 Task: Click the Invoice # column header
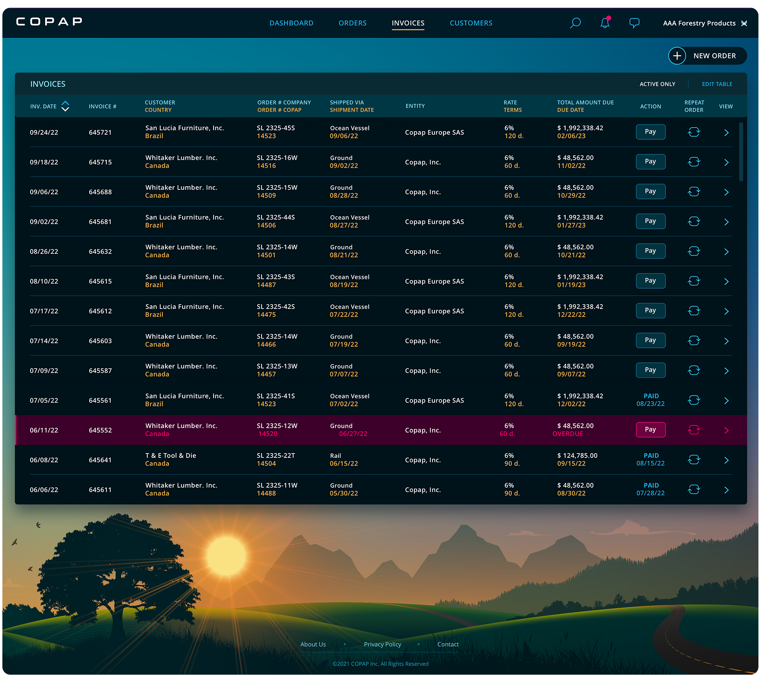pos(102,106)
